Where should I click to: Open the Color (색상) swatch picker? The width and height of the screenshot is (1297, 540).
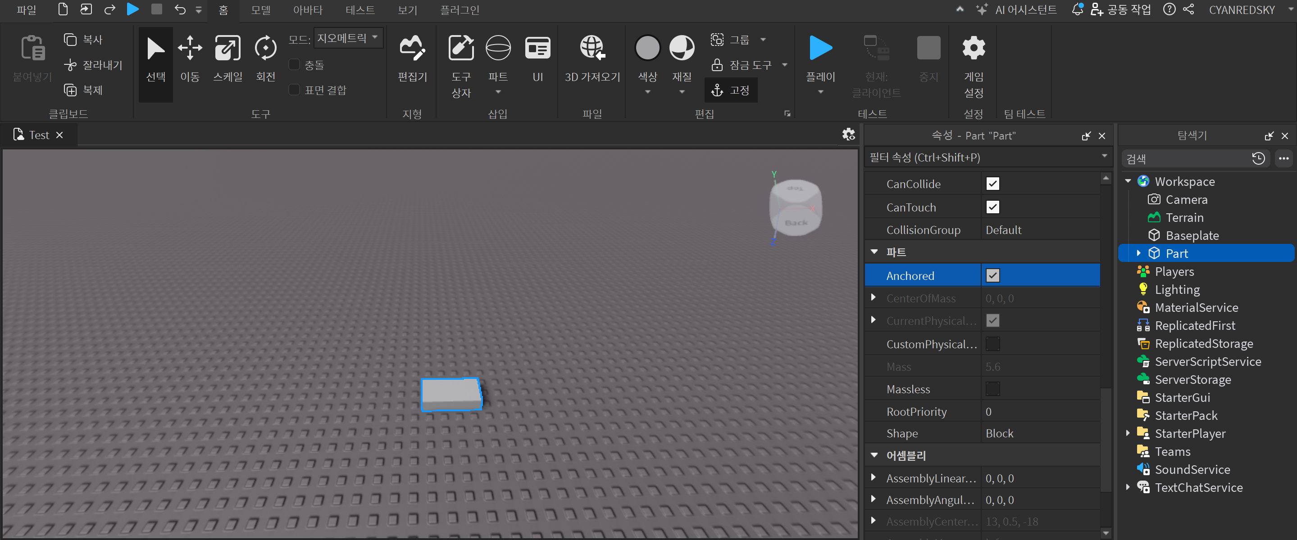click(x=647, y=48)
